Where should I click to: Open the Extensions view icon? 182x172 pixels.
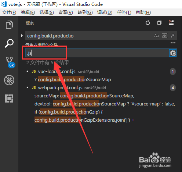click(9, 98)
